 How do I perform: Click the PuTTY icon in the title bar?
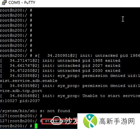4,3
